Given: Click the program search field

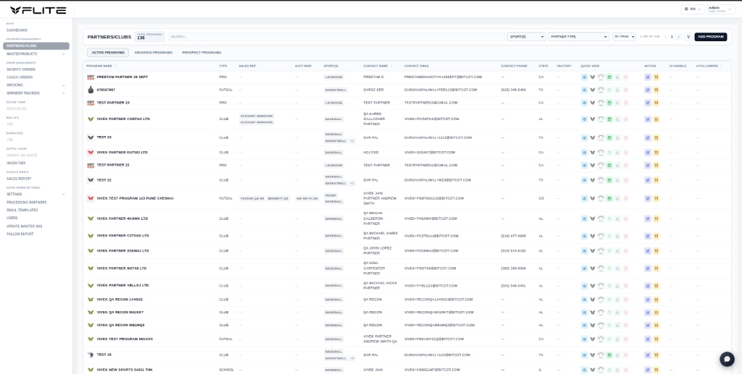Looking at the screenshot, I should pyautogui.click(x=336, y=37).
